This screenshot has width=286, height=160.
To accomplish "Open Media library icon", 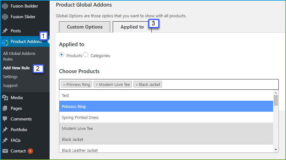I will tap(5, 98).
